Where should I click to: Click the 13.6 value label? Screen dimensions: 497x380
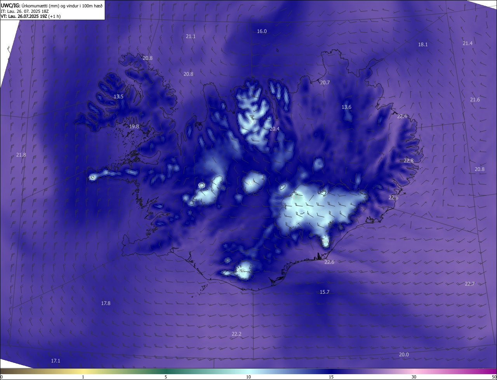(x=346, y=107)
